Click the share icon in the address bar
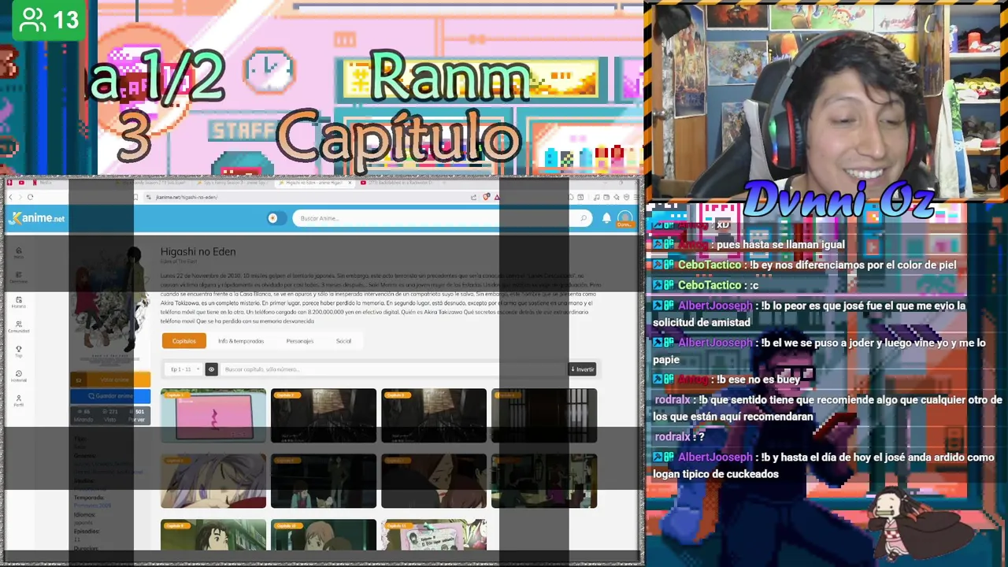This screenshot has height=567, width=1008. (473, 197)
